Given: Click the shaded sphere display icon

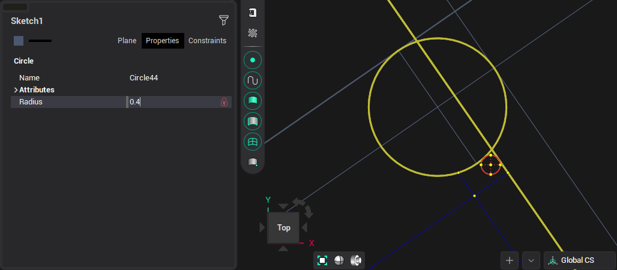Looking at the screenshot, I should pyautogui.click(x=339, y=260).
